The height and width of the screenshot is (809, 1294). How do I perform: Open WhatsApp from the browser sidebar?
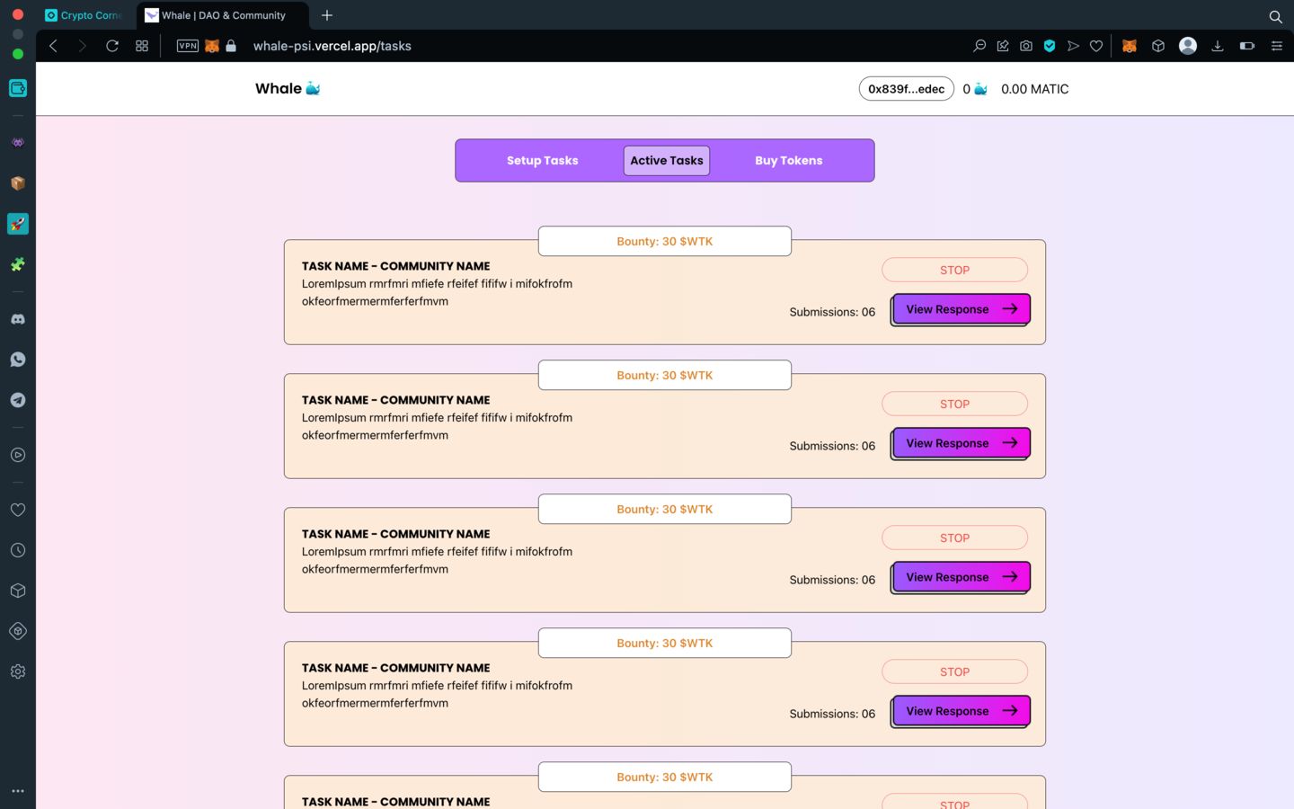(x=18, y=360)
